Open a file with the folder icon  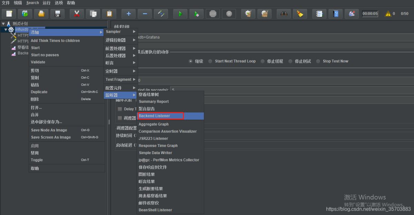(x=41, y=14)
